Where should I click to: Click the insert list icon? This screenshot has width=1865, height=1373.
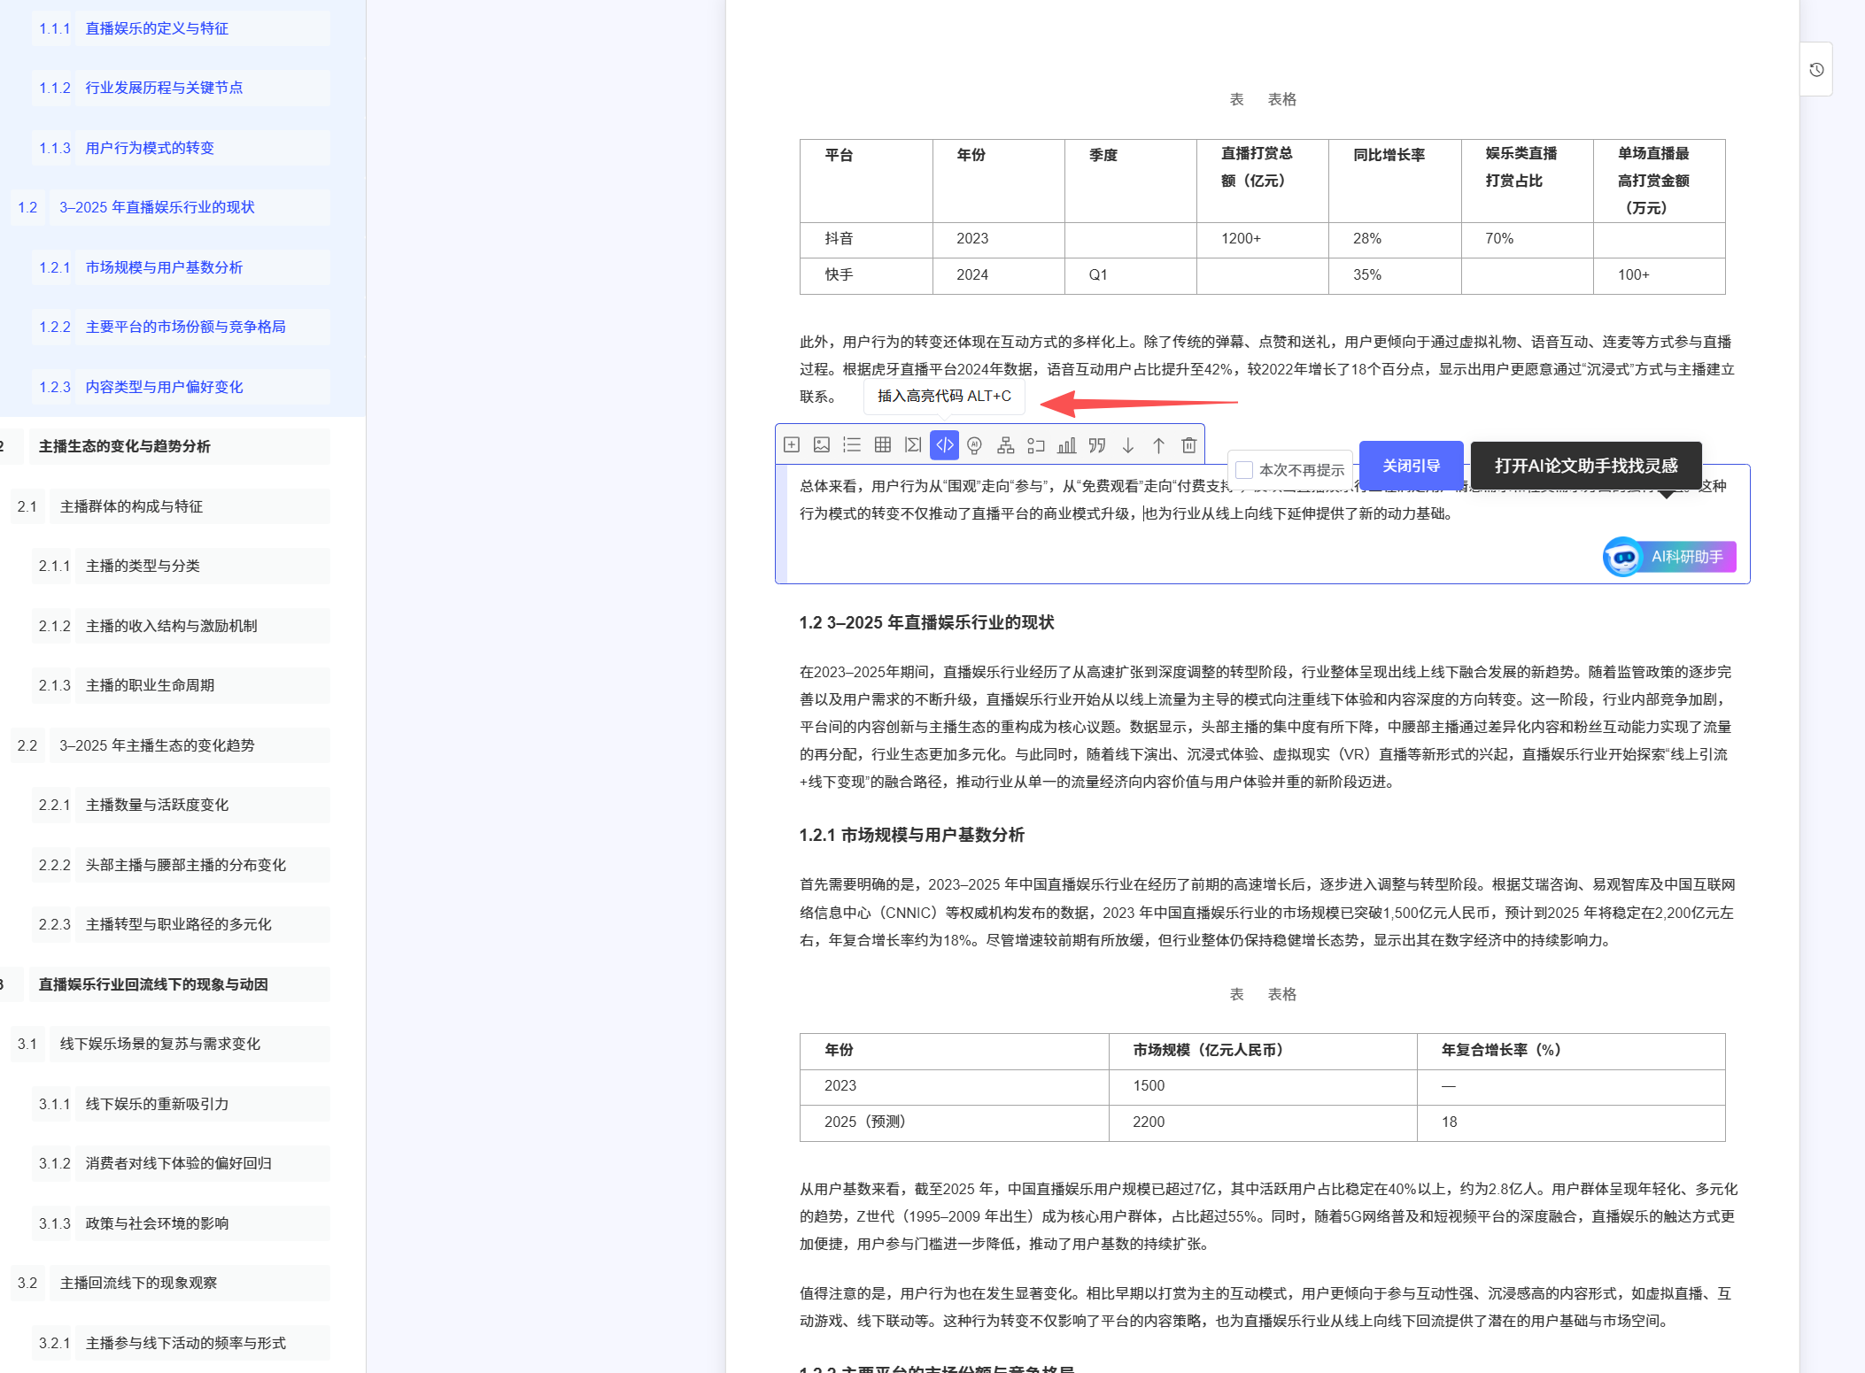852,445
